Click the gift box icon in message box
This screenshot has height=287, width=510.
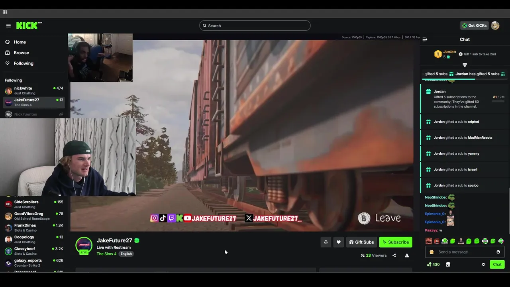click(432, 252)
